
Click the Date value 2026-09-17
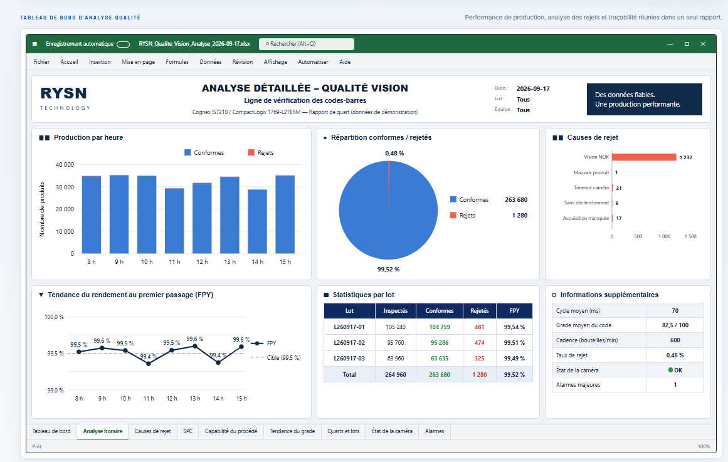533,88
